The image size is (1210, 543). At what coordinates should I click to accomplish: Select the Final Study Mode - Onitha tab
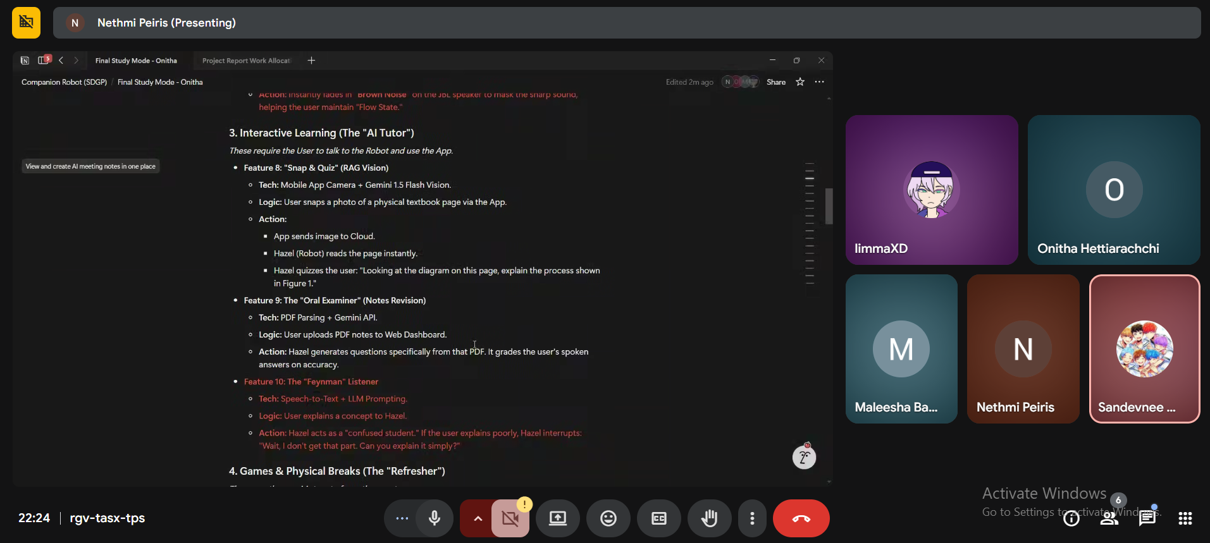coord(136,61)
